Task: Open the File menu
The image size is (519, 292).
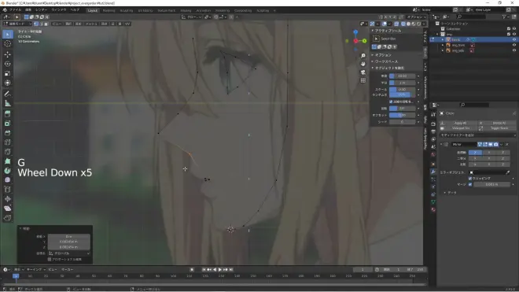Action: pyautogui.click(x=15, y=10)
